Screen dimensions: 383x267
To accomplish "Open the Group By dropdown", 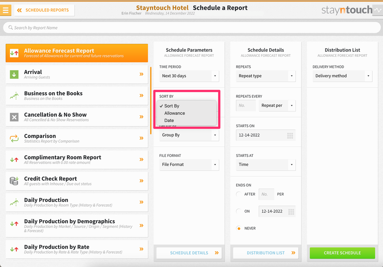I will 189,135.
